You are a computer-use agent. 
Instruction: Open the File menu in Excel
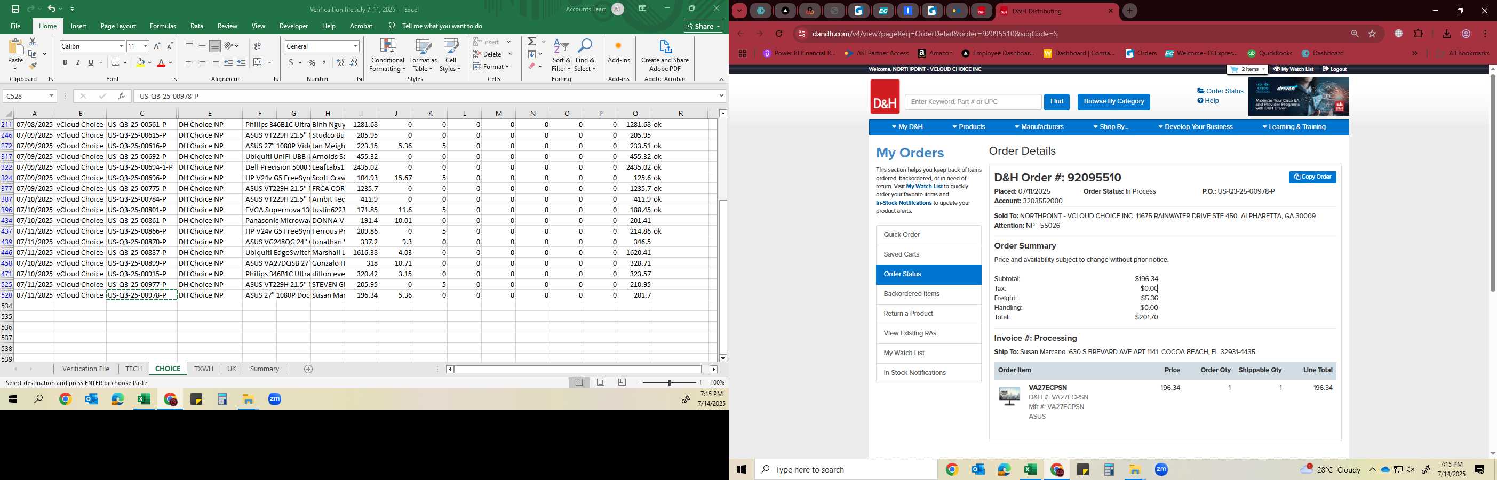(15, 26)
